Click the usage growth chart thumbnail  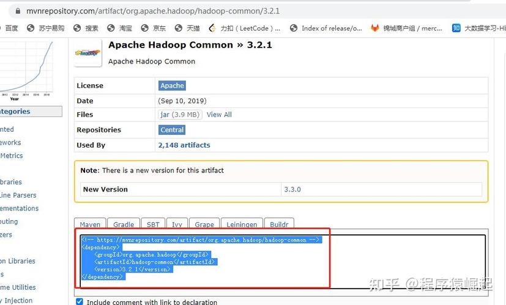(26, 70)
